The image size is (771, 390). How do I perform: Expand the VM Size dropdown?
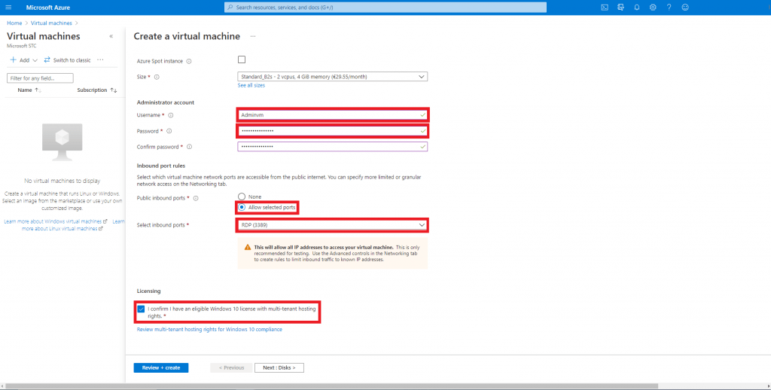(x=332, y=76)
